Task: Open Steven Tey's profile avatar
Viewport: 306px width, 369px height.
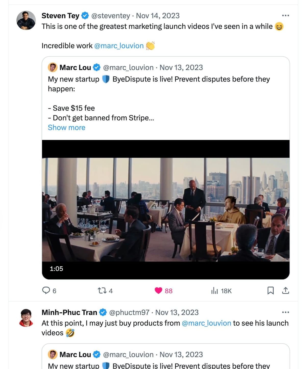Action: click(26, 20)
